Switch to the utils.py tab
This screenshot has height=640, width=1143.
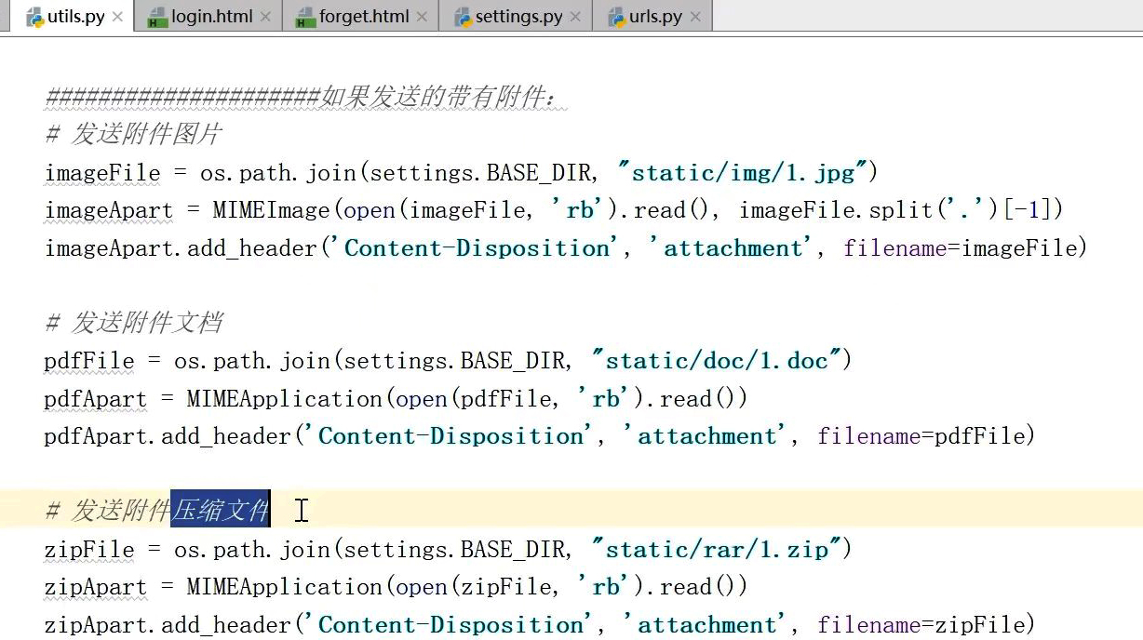[74, 17]
